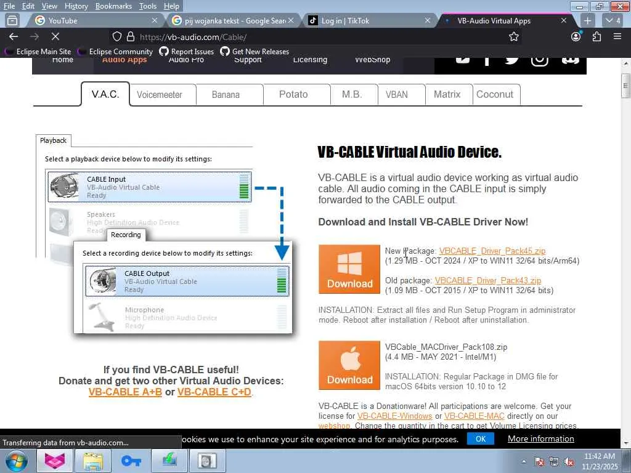The image size is (631, 473).
Task: Open the pink fox app in taskbar
Action: [x=55, y=461]
